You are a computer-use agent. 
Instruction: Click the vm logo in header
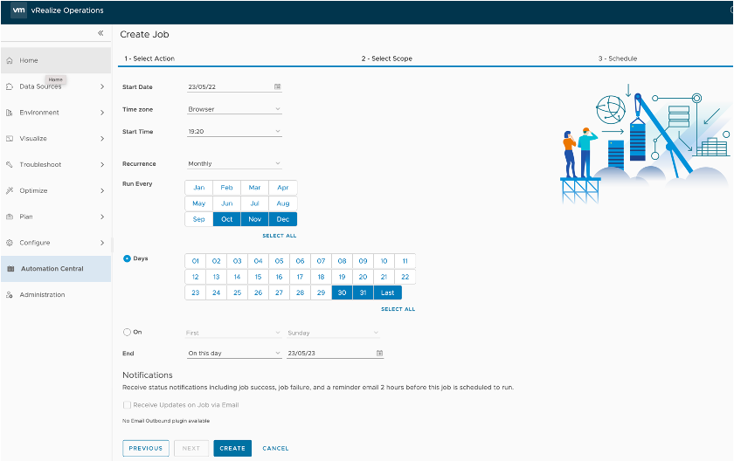tap(18, 10)
